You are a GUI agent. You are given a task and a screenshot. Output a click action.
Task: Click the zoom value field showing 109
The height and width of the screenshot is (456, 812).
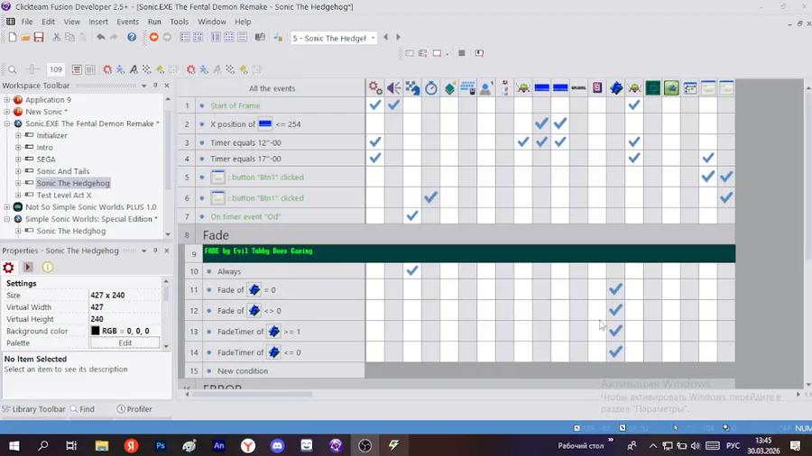point(56,69)
